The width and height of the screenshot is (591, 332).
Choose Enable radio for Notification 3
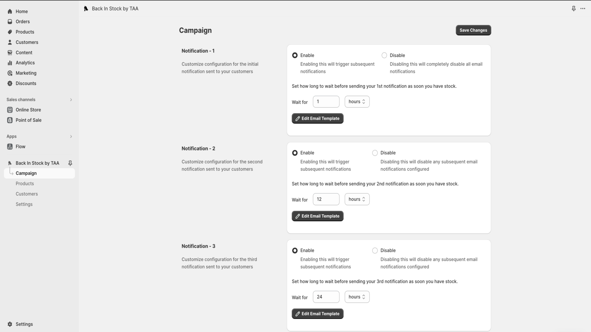click(x=295, y=250)
